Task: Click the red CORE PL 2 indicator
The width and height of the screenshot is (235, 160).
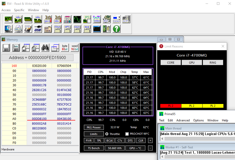Action: coord(171,106)
